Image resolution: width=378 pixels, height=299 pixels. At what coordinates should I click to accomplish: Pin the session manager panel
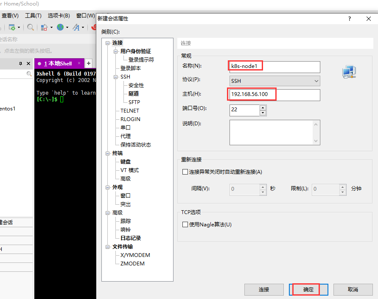coord(20,63)
